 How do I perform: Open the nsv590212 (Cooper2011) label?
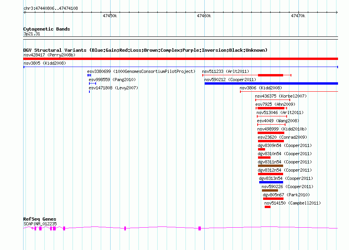click(x=230, y=80)
